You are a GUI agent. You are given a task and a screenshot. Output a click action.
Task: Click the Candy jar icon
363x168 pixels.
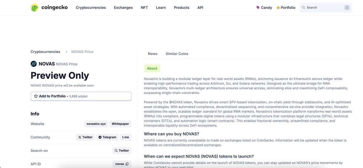pyautogui.click(x=258, y=8)
